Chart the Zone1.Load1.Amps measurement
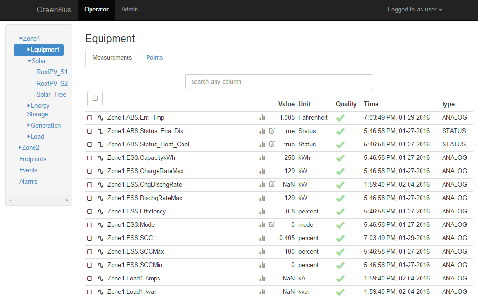 [x=262, y=279]
